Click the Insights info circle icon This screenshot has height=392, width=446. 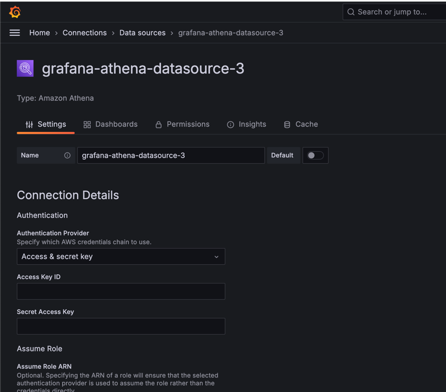[x=231, y=125]
